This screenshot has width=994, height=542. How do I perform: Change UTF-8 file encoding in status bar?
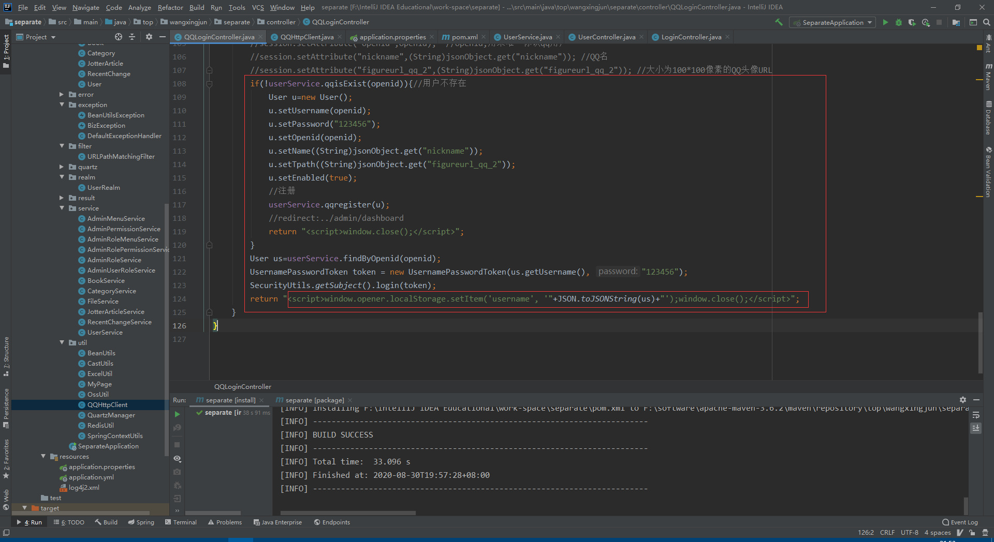909,533
